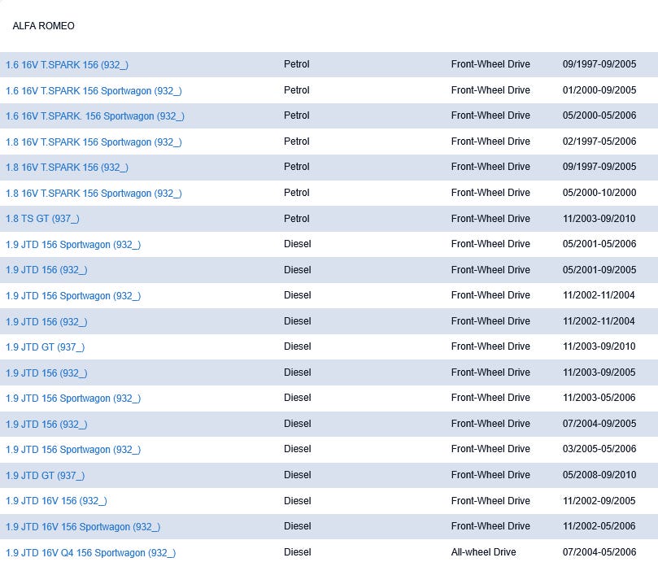The image size is (658, 562).
Task: Open 1.9 JTD 156 Sportwagon link dated 11/2003-05/2006
Action: coord(73,398)
